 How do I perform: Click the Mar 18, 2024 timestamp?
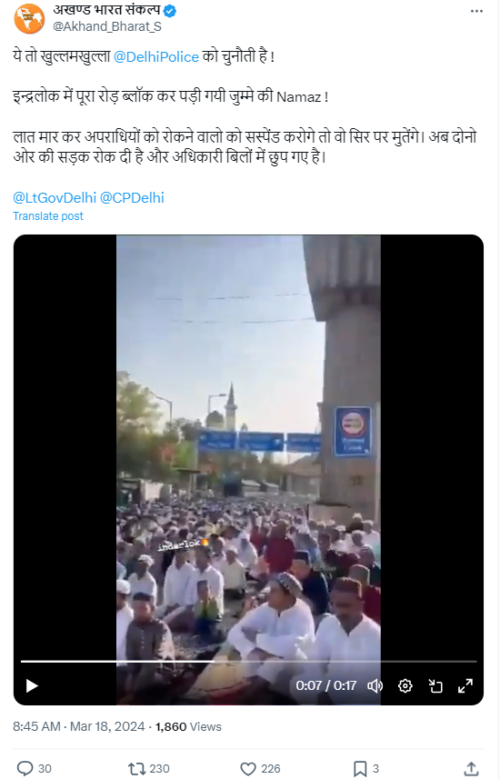(107, 726)
